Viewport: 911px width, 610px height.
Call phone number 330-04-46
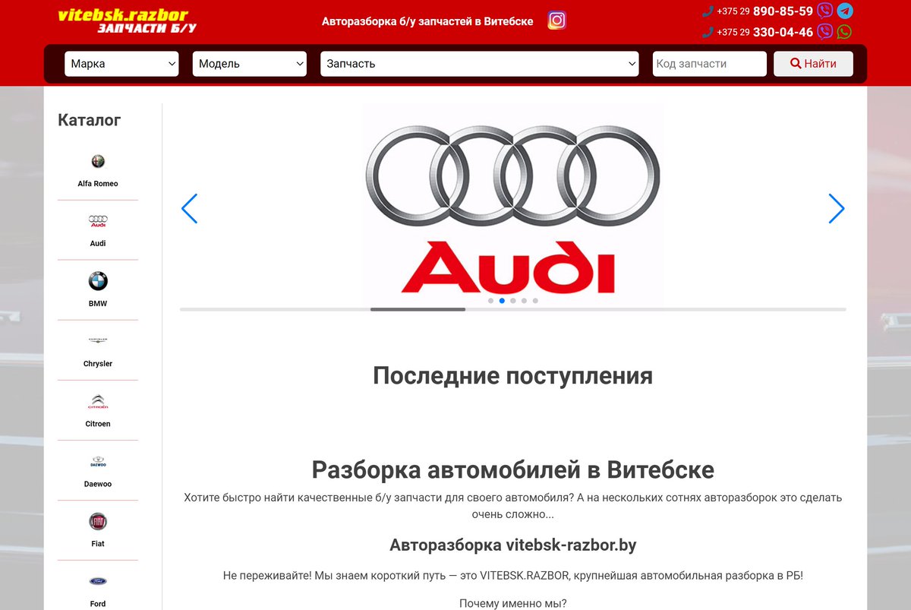click(x=783, y=32)
